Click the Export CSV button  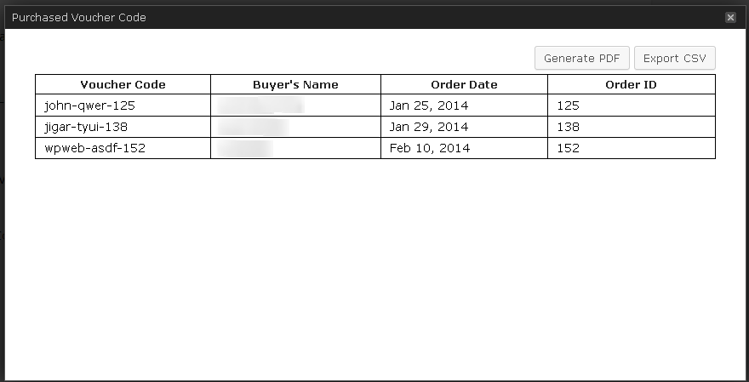point(674,59)
